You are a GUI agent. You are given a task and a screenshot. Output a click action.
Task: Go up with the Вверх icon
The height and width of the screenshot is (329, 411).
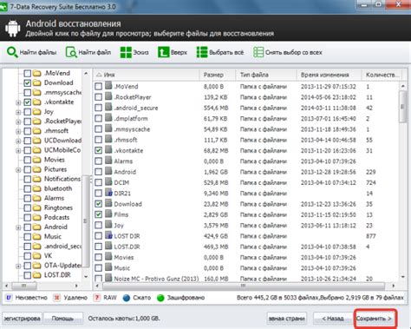click(x=163, y=52)
